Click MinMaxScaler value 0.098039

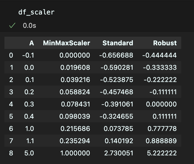coord(74,116)
